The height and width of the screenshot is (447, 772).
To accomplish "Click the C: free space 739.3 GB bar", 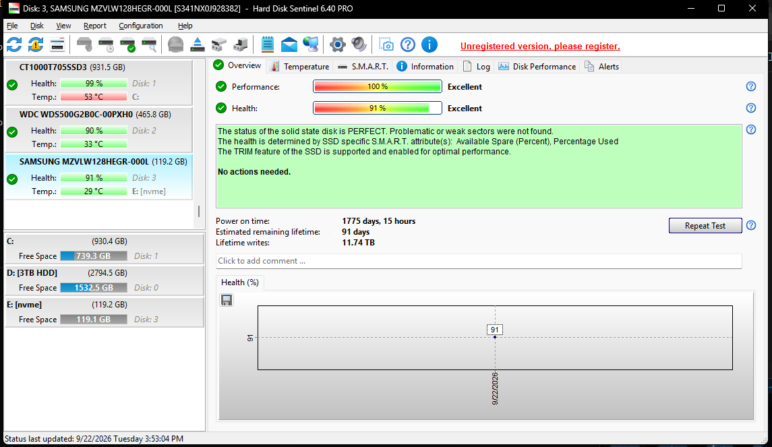I will click(x=94, y=256).
